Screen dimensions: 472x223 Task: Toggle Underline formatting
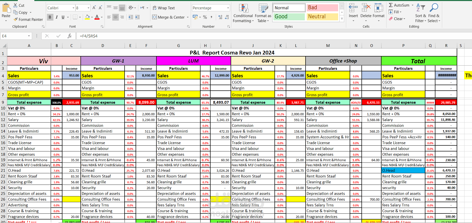click(63, 17)
